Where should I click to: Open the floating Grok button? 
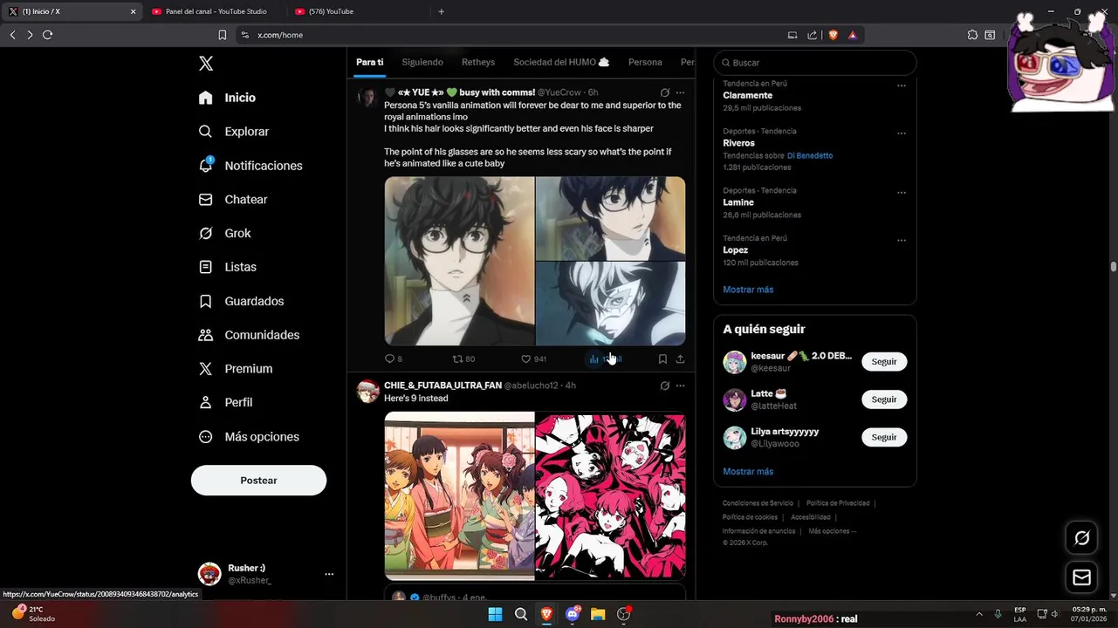(1082, 538)
